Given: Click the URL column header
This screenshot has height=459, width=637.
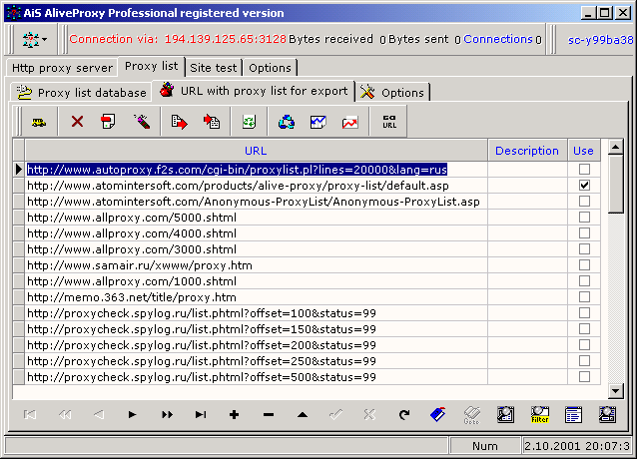Looking at the screenshot, I should [x=256, y=151].
